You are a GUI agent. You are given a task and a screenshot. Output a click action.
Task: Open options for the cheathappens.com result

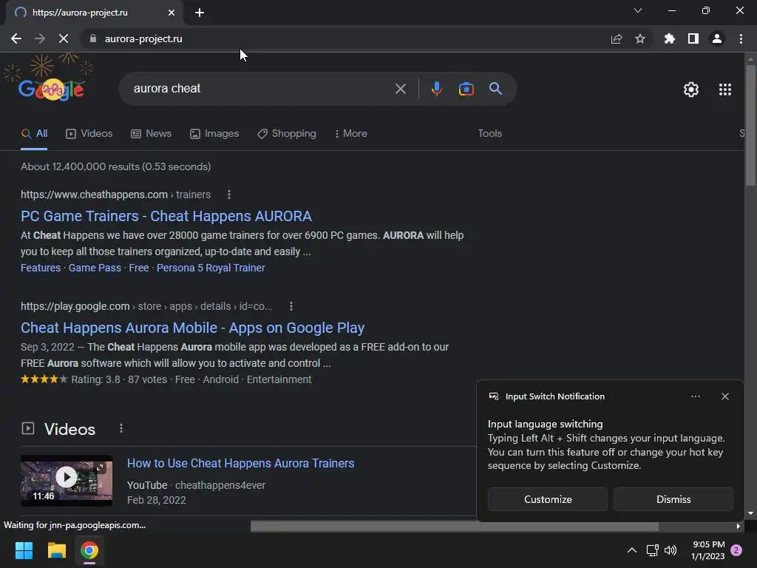coord(229,195)
